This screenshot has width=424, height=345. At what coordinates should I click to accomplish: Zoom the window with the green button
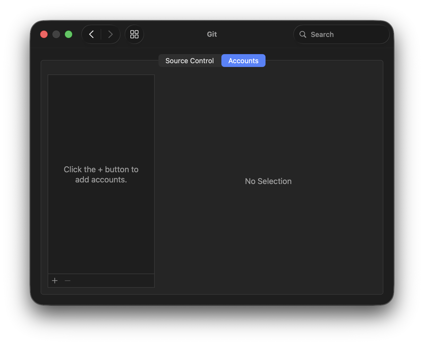click(69, 34)
